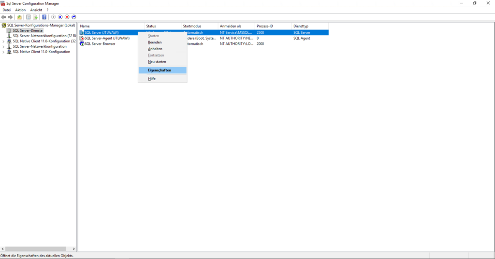Screen dimensions: 495x259
Task: Click the Restart Service toolbar icon
Action: point(74,17)
